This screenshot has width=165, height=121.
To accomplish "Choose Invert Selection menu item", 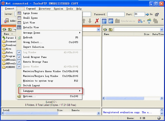I will coord(49,47).
